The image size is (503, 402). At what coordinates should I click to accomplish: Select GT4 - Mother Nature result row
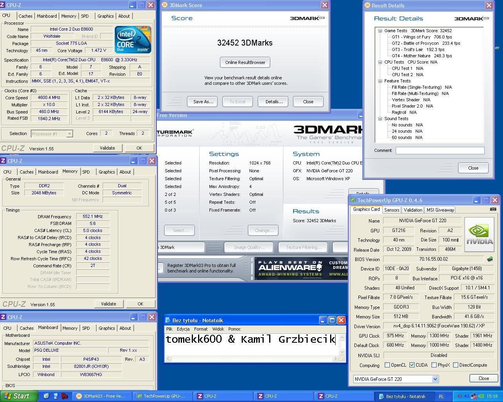click(422, 56)
